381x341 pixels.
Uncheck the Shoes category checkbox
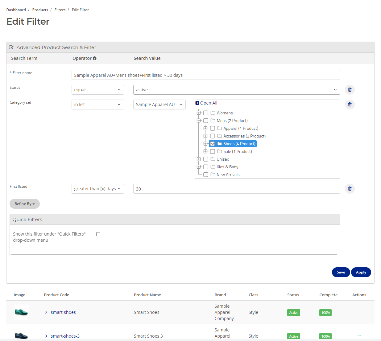(x=213, y=144)
